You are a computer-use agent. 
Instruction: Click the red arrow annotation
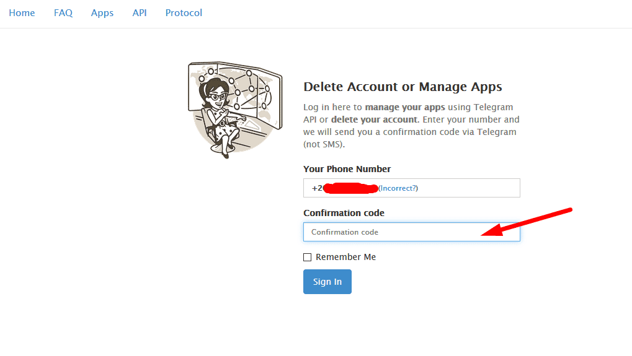click(527, 223)
